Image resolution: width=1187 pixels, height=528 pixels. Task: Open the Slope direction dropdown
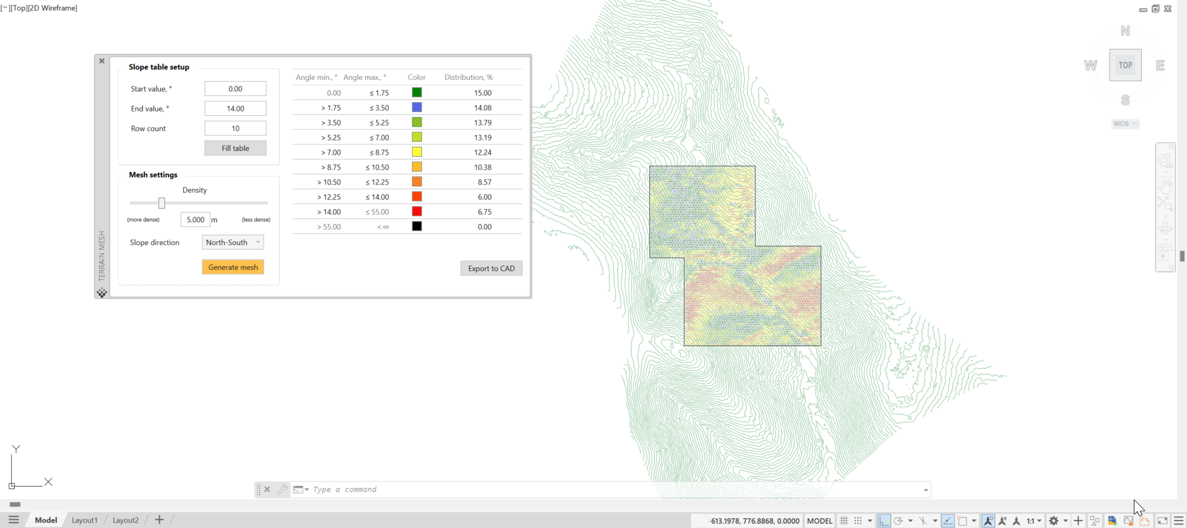[233, 242]
